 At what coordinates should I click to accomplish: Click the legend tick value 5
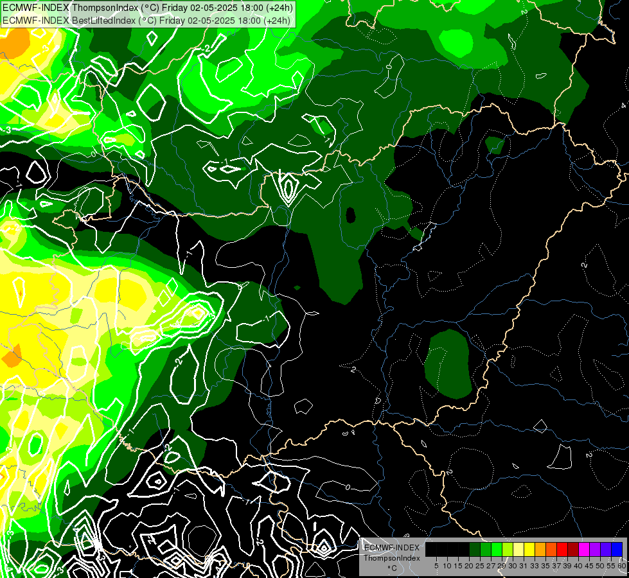[436, 566]
